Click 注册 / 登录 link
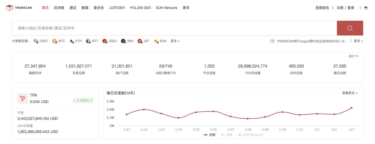 pos(345,8)
